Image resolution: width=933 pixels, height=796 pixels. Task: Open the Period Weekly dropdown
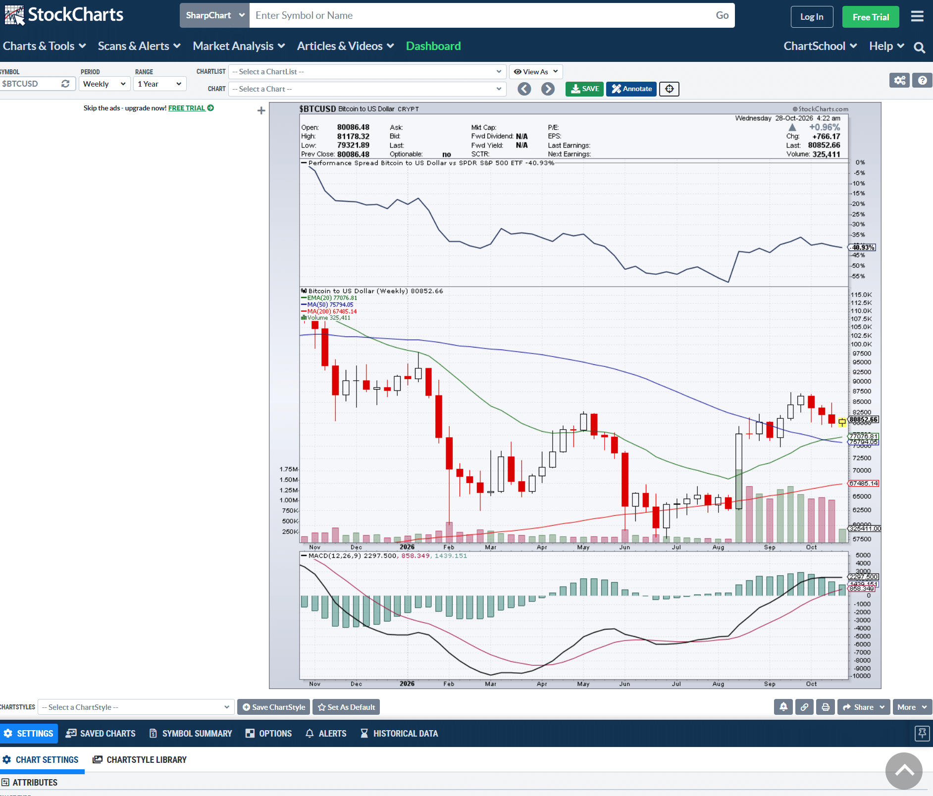pyautogui.click(x=104, y=84)
